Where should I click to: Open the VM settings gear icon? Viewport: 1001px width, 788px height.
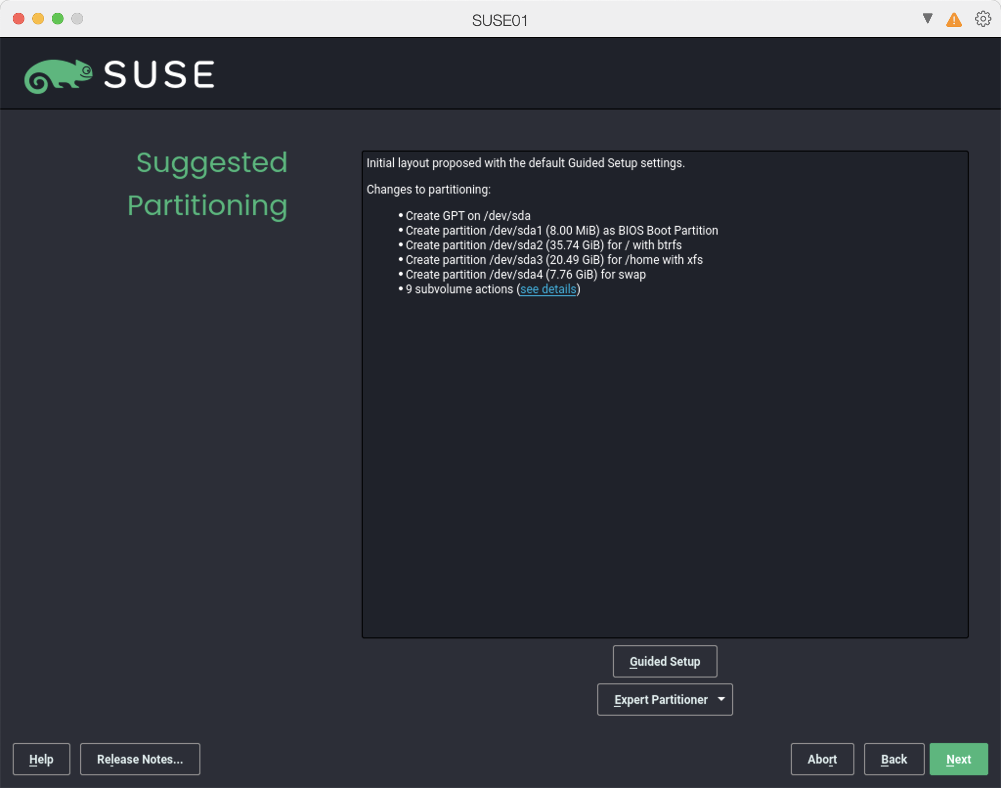[x=982, y=20]
